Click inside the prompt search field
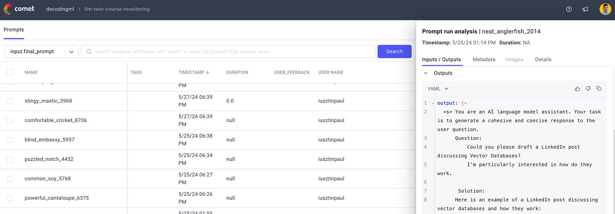615x214 pixels. coord(215,51)
